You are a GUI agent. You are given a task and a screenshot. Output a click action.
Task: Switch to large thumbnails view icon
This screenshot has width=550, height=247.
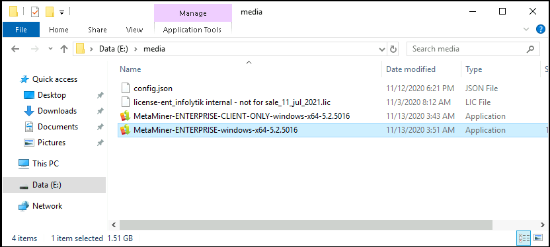pyautogui.click(x=538, y=238)
